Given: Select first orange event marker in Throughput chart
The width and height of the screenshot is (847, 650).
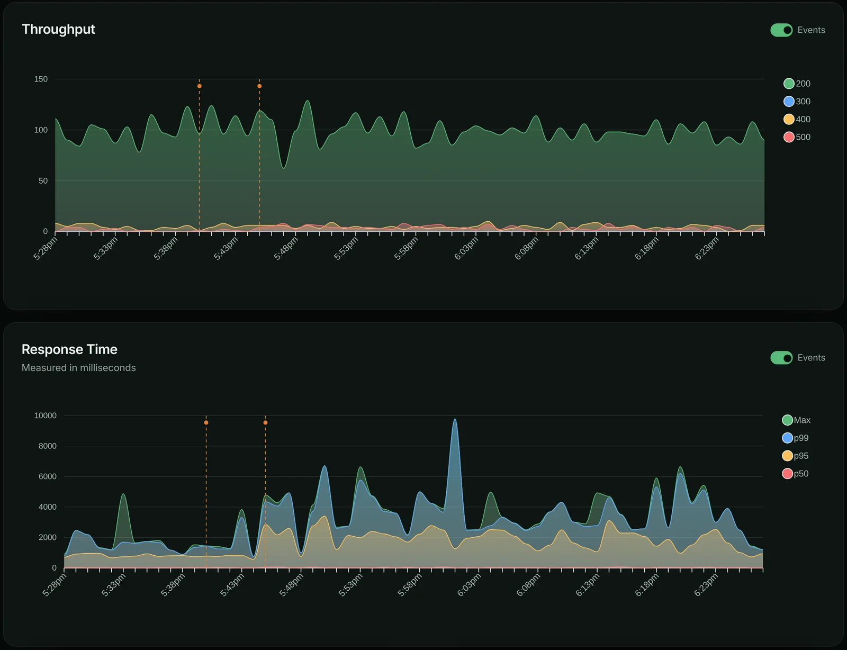Looking at the screenshot, I should 200,86.
